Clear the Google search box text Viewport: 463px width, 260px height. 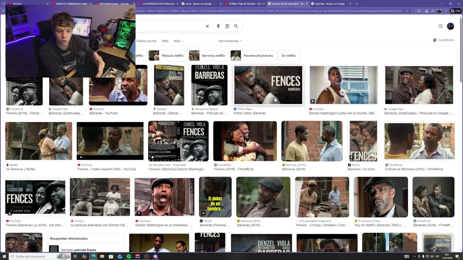tap(207, 26)
